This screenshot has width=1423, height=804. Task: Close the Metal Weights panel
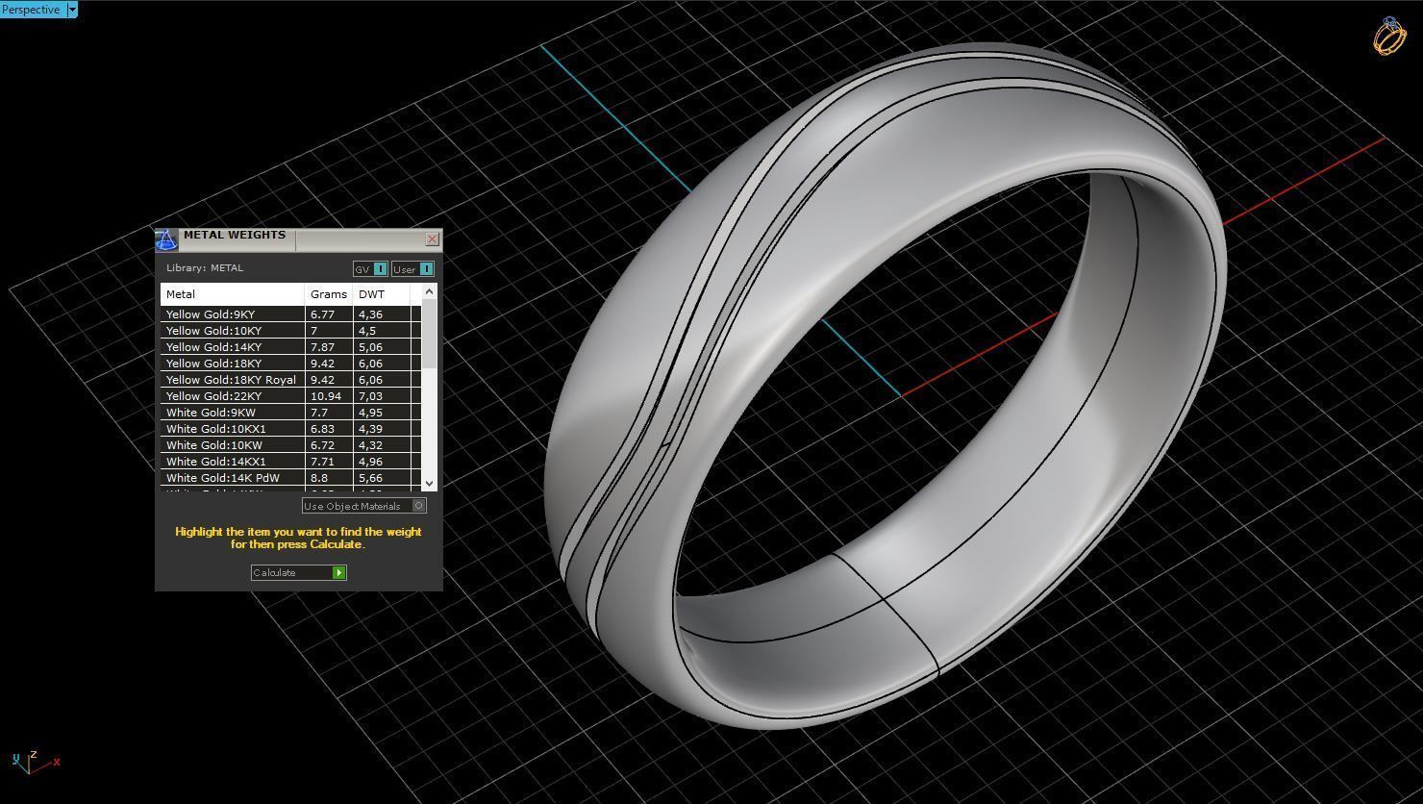pyautogui.click(x=432, y=239)
